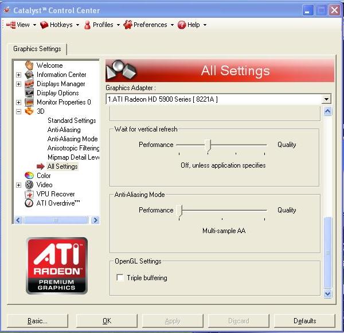Screen dimensions: 344x333
Task: Click the settings panel scroll up arrow
Action: point(328,111)
